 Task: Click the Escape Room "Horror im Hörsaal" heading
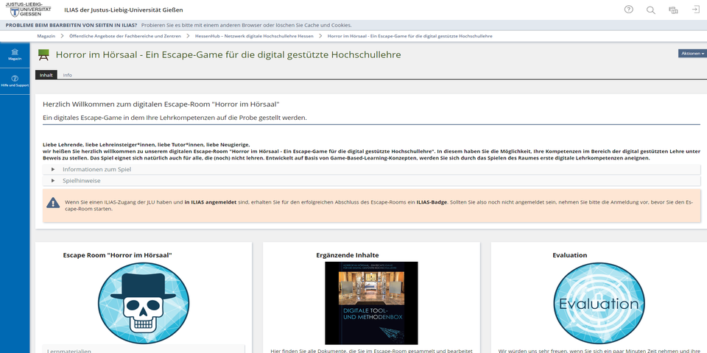coord(117,255)
